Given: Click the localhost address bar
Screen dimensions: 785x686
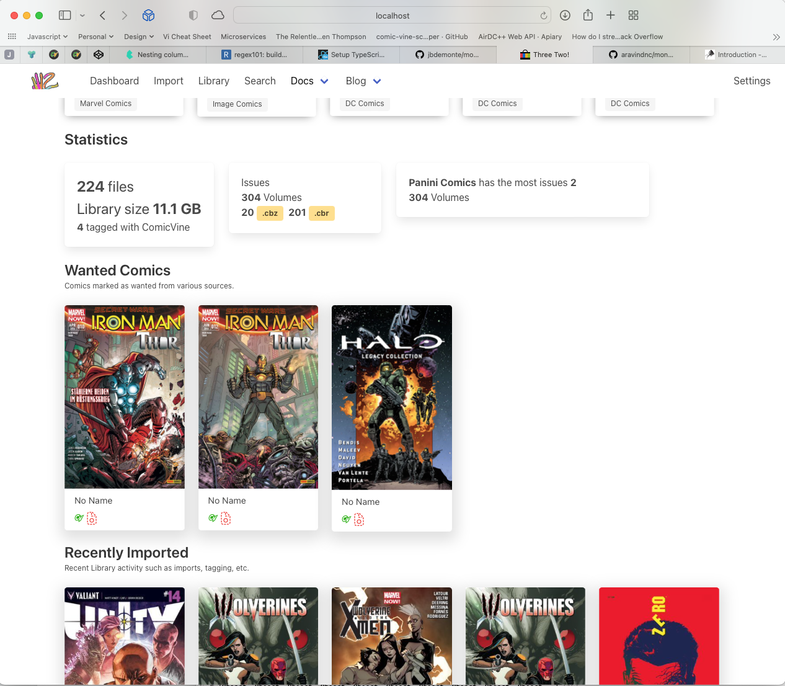Looking at the screenshot, I should [392, 16].
